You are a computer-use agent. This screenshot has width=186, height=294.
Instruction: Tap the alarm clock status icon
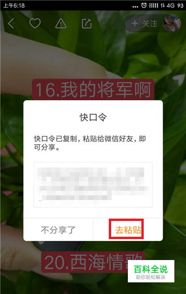144,5
